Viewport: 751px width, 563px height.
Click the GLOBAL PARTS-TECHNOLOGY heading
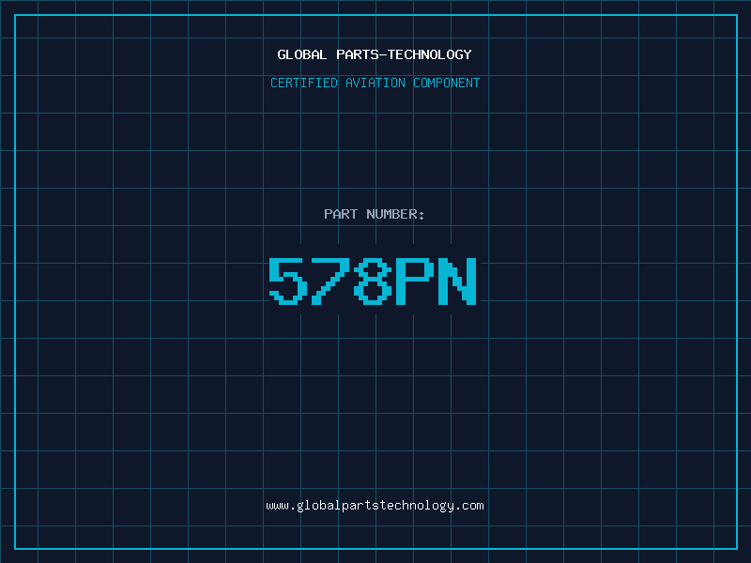click(x=375, y=54)
